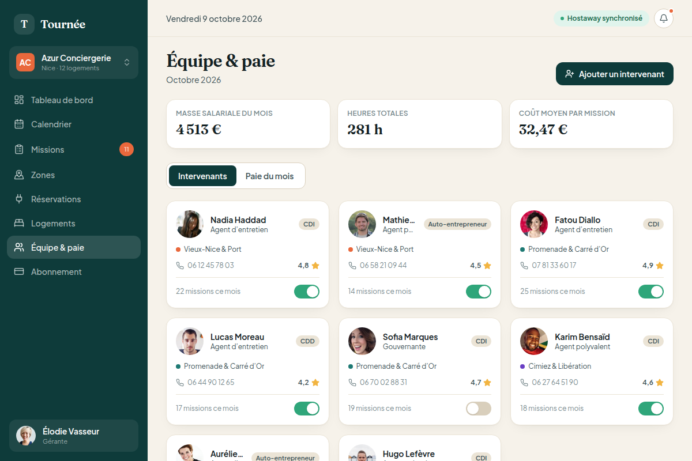Switch to the Paie du mois tab

tap(269, 176)
